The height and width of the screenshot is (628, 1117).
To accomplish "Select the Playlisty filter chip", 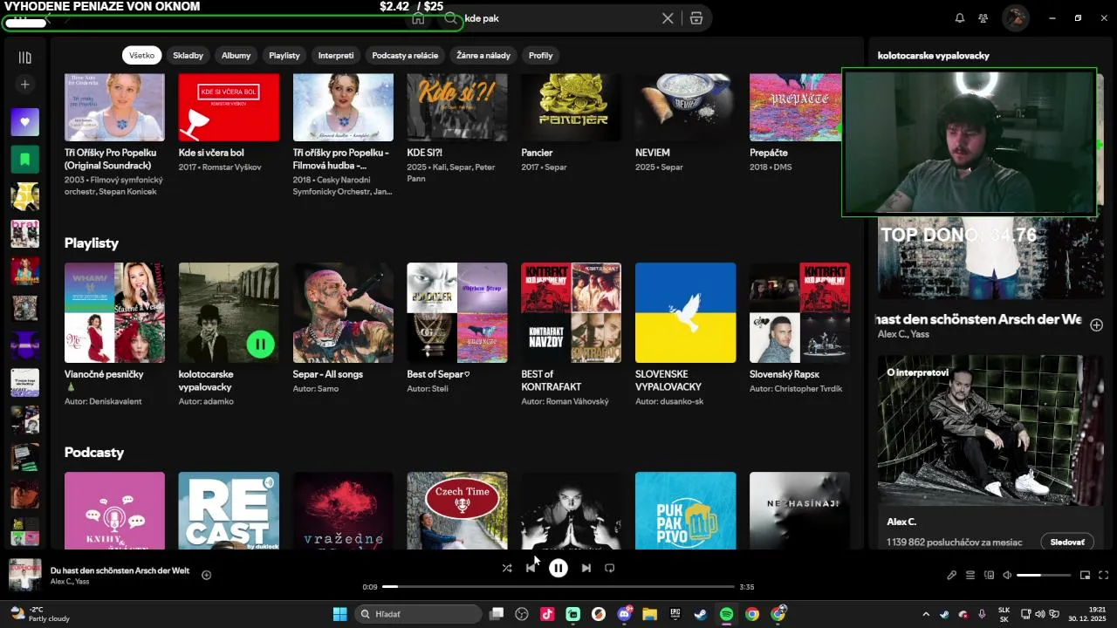I will (284, 55).
